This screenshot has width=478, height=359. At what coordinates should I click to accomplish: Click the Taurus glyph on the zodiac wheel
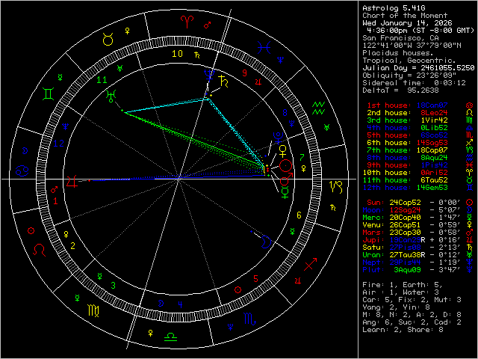[x=108, y=40]
